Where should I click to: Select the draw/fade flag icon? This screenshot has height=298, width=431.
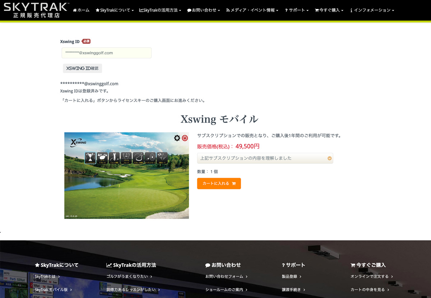126,158
